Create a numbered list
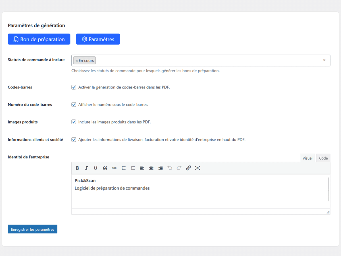Image resolution: width=341 pixels, height=256 pixels. [x=133, y=168]
